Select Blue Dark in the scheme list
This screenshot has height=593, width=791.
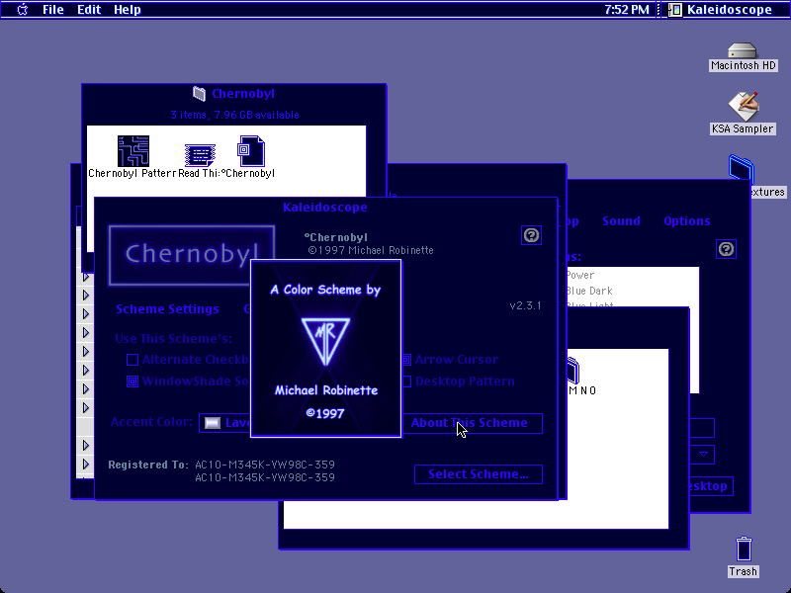coord(589,291)
